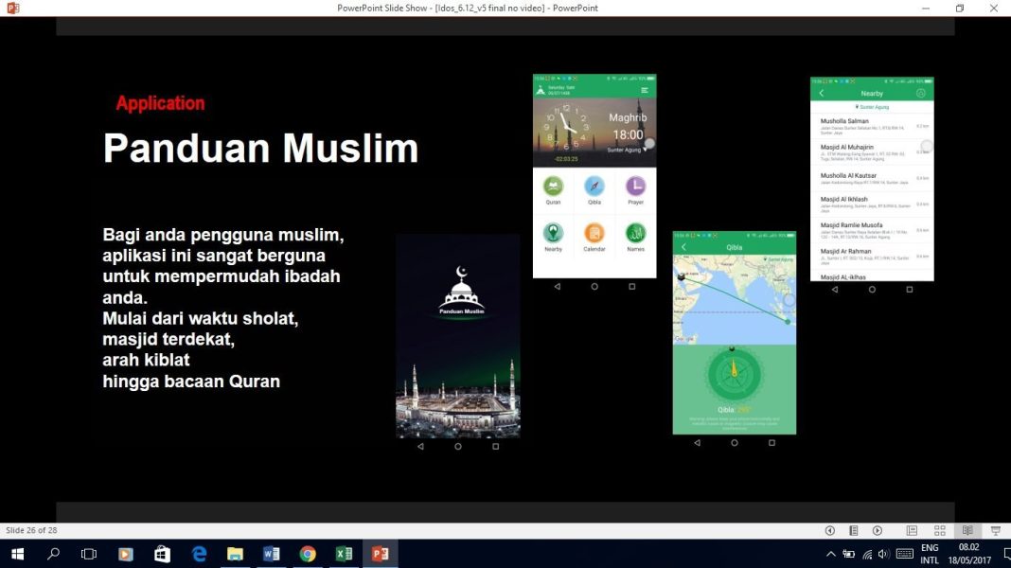The width and height of the screenshot is (1011, 568).
Task: Click back arrow on the Qibla phone screen
Action: [683, 247]
